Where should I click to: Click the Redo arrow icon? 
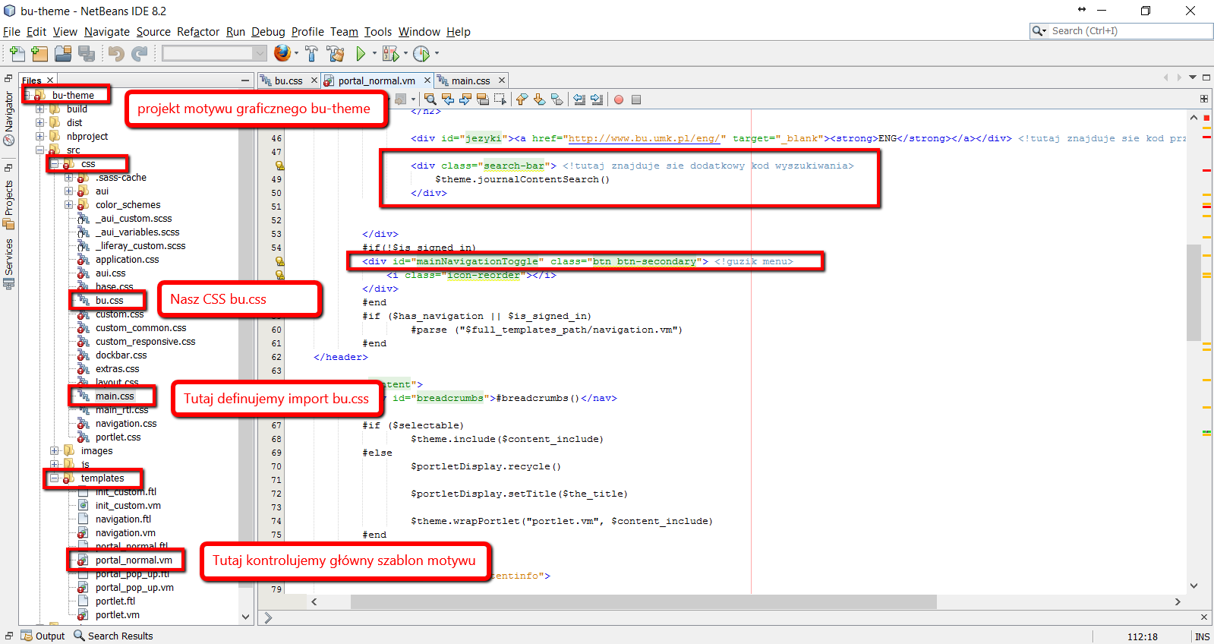[x=139, y=53]
